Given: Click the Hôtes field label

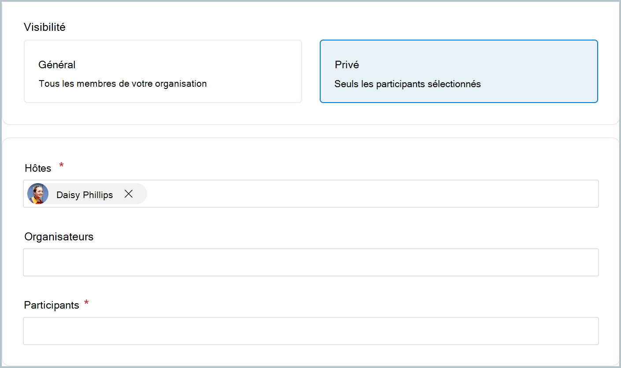Looking at the screenshot, I should pos(38,168).
